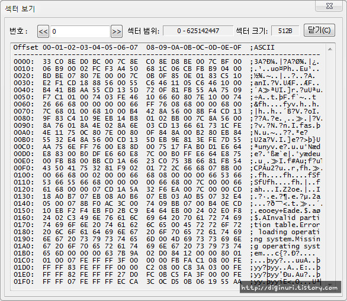Image resolution: width=347 pixels, height=301 pixels.
Task: Click ASCII text 'tion table.Error'
Action: click(287, 225)
